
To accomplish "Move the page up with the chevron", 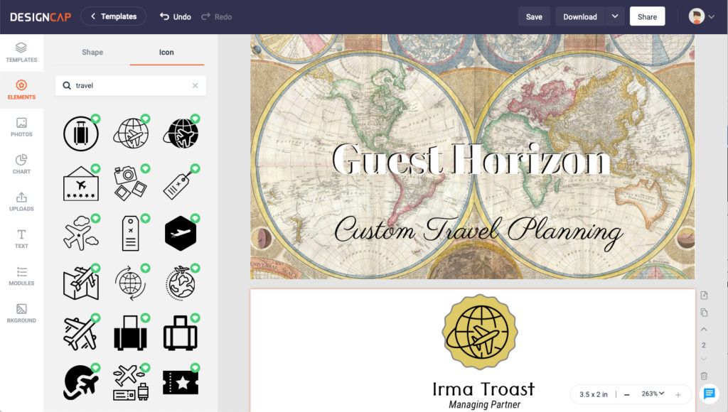I will [x=704, y=330].
